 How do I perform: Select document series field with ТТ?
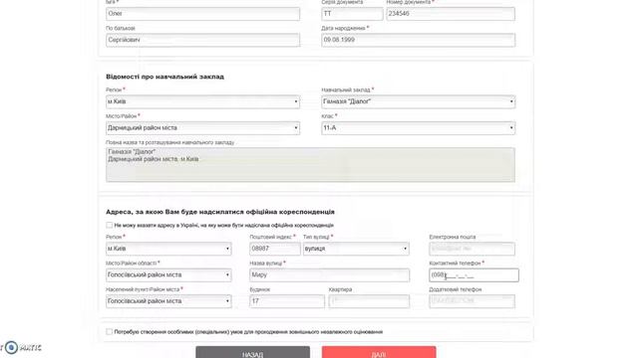352,14
